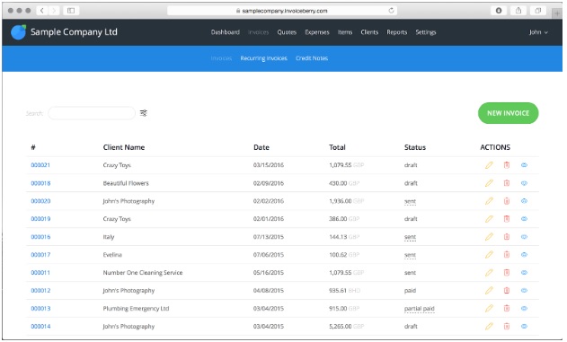The width and height of the screenshot is (567, 342).
Task: Open the Reports menu item
Action: [x=396, y=32]
